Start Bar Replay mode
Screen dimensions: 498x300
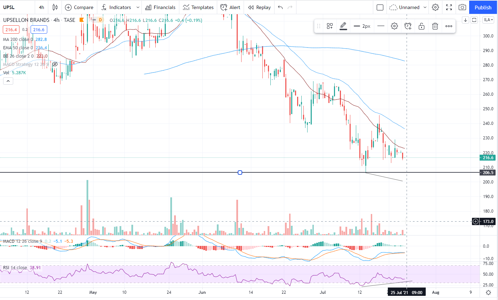pos(259,7)
